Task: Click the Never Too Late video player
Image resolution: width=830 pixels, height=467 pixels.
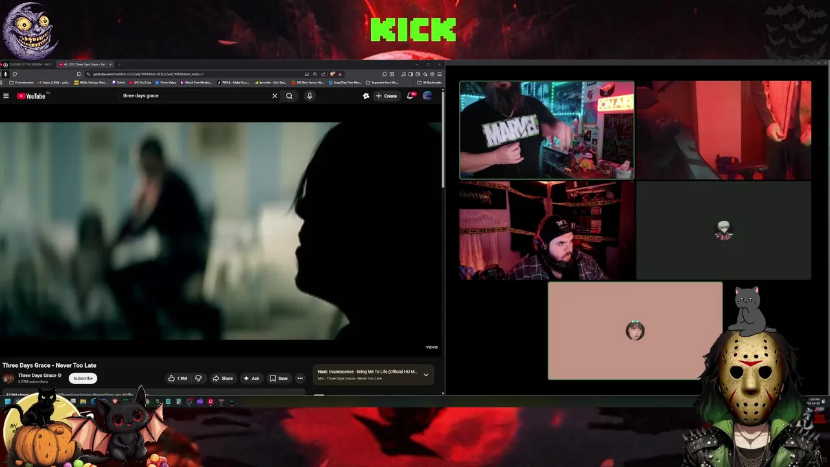Action: [220, 230]
